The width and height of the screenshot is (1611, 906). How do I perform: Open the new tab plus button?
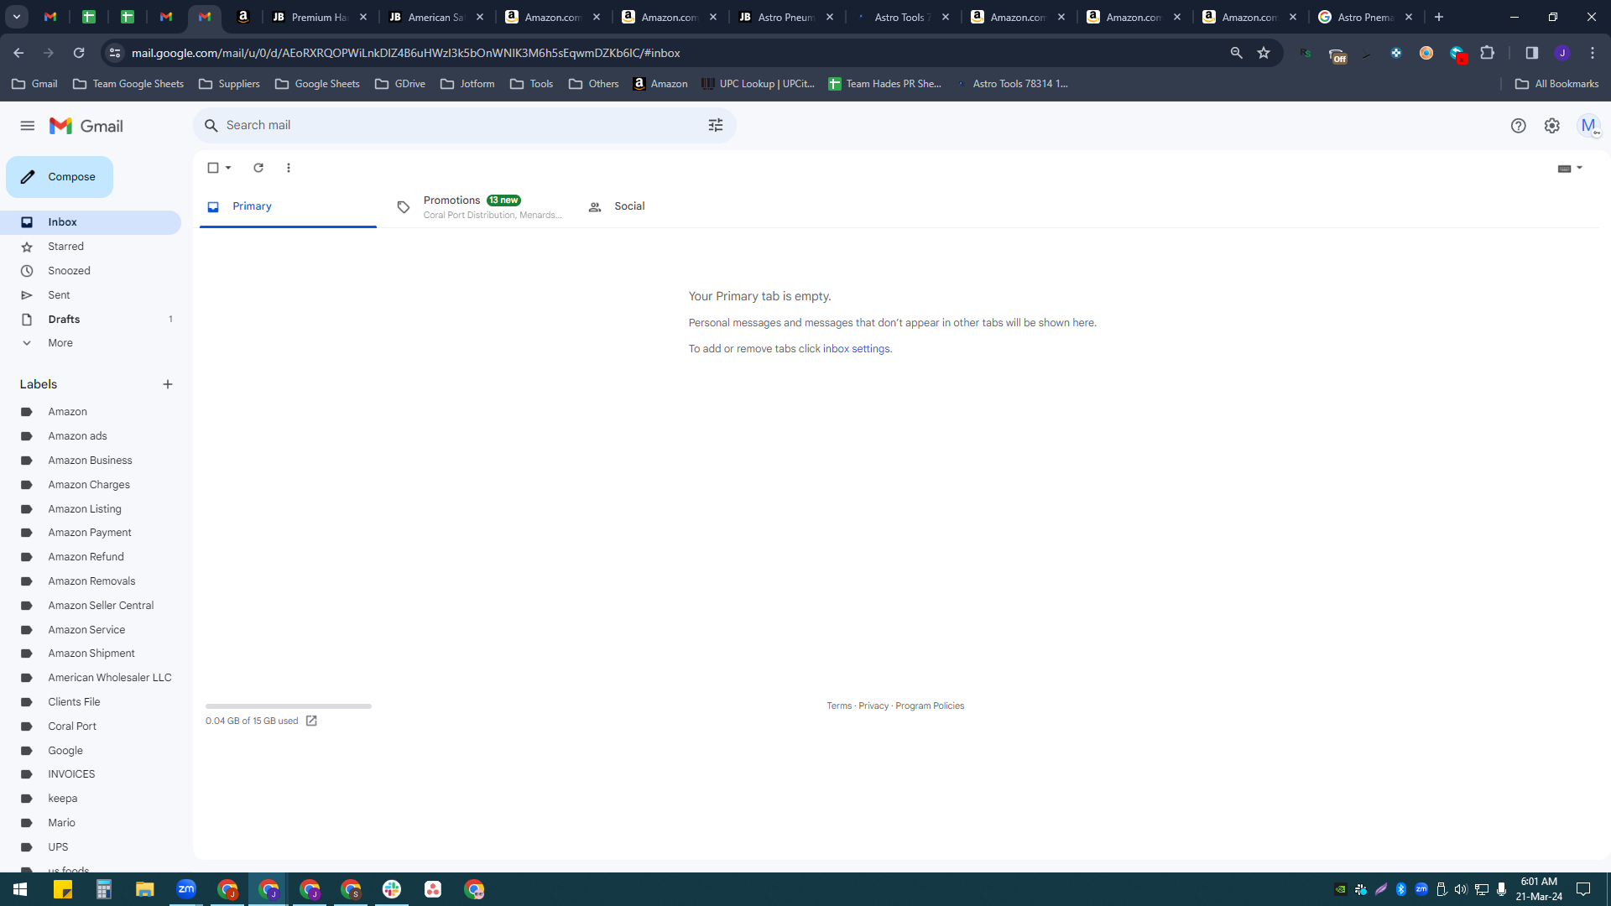click(1439, 17)
